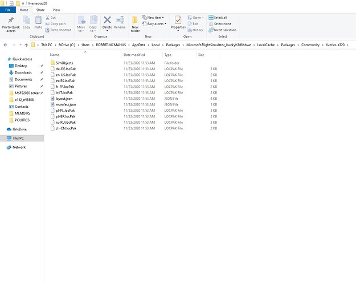
Task: Select pl-PL.locPak file
Action: (x=65, y=111)
